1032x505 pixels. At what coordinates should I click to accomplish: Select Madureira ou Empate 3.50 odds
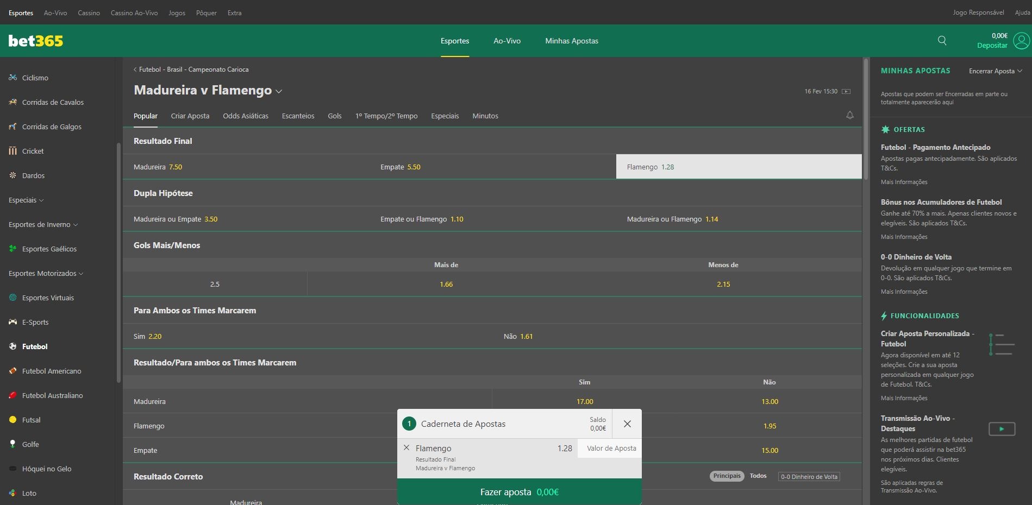(x=246, y=219)
